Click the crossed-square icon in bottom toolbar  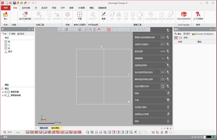(x=5, y=132)
